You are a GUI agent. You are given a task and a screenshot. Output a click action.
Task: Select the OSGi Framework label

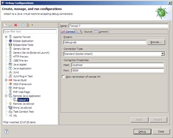(x=22, y=84)
